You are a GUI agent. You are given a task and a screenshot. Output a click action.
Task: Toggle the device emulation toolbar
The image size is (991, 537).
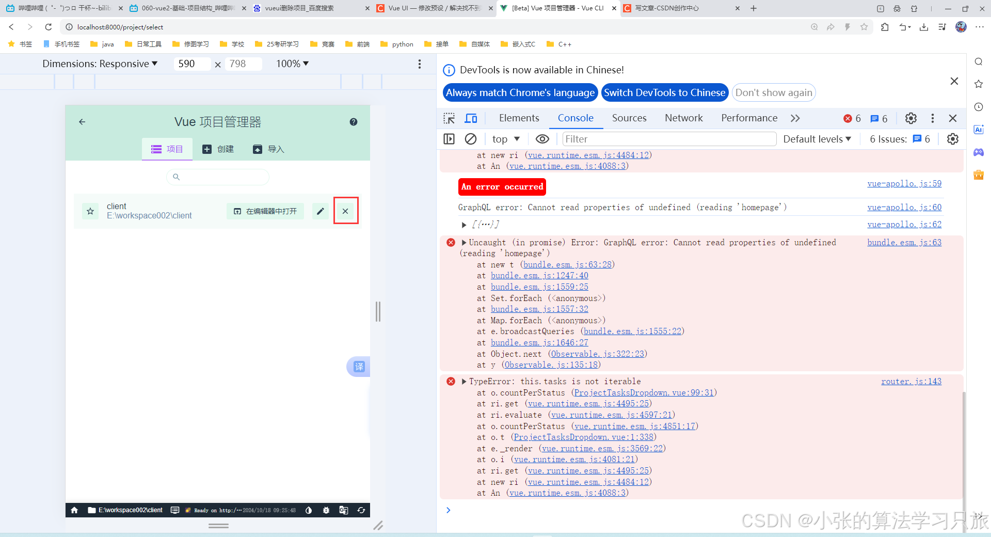point(471,118)
